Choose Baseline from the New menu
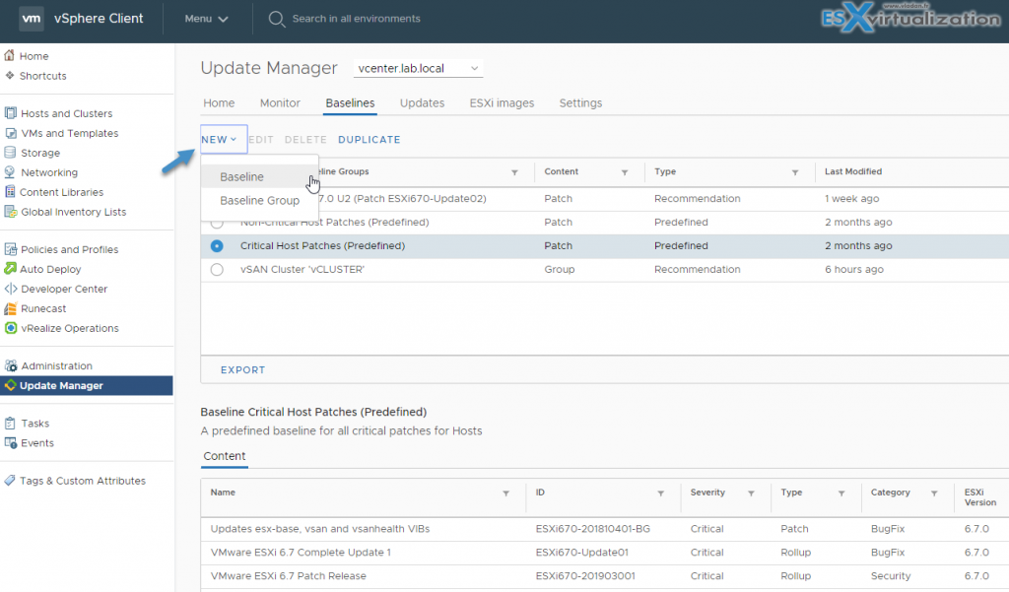 click(x=242, y=177)
